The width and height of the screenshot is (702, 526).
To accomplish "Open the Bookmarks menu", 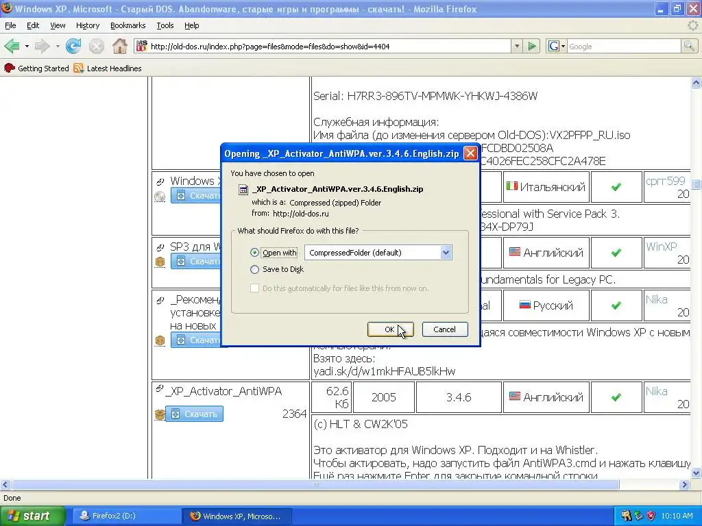I will point(128,25).
